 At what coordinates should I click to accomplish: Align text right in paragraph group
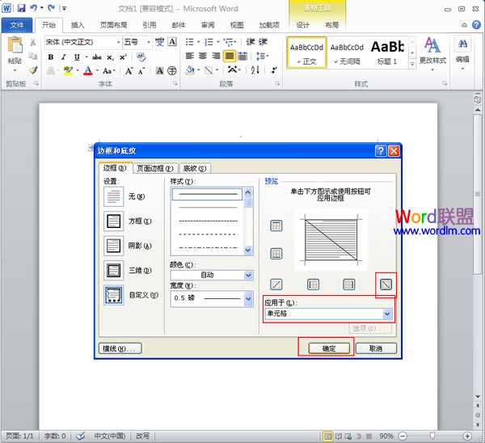[216, 56]
